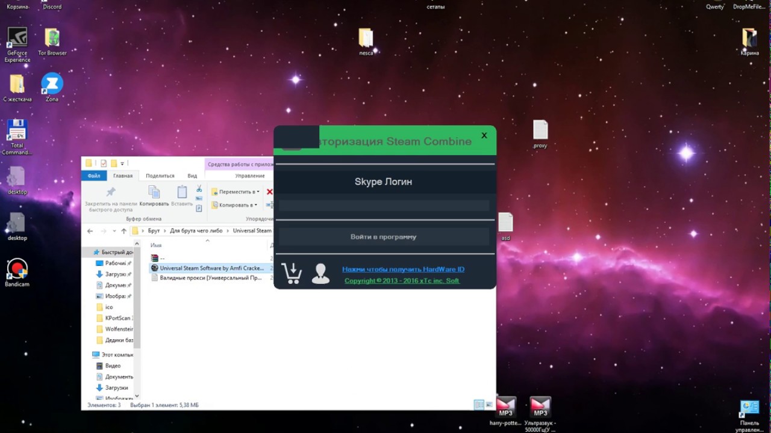Open the 'Нажми чтобы получить HardWare ID' link

click(x=403, y=269)
